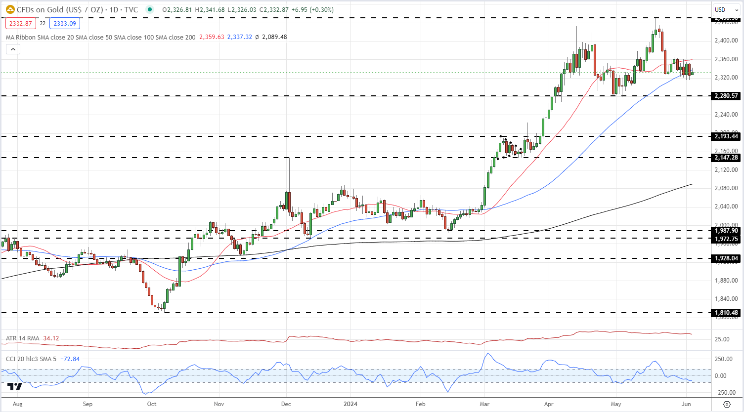The height and width of the screenshot is (412, 744).
Task: Click the Aug label on time axis
Action: 17,404
